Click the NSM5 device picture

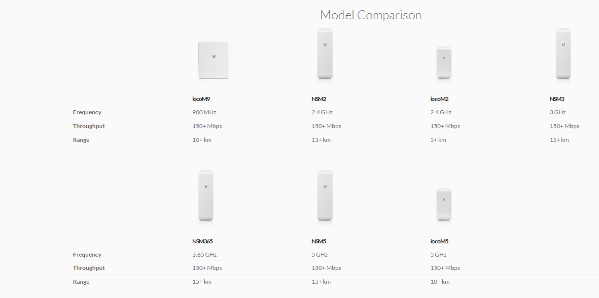click(x=324, y=196)
